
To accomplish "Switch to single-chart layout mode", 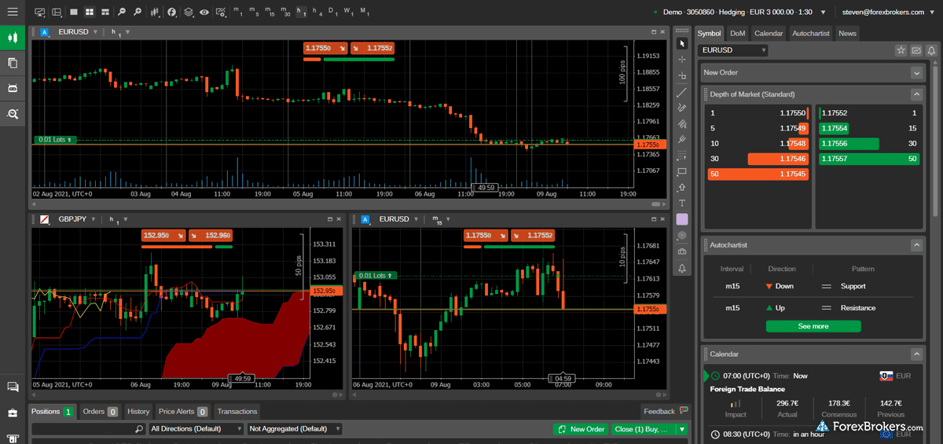I will pos(74,13).
